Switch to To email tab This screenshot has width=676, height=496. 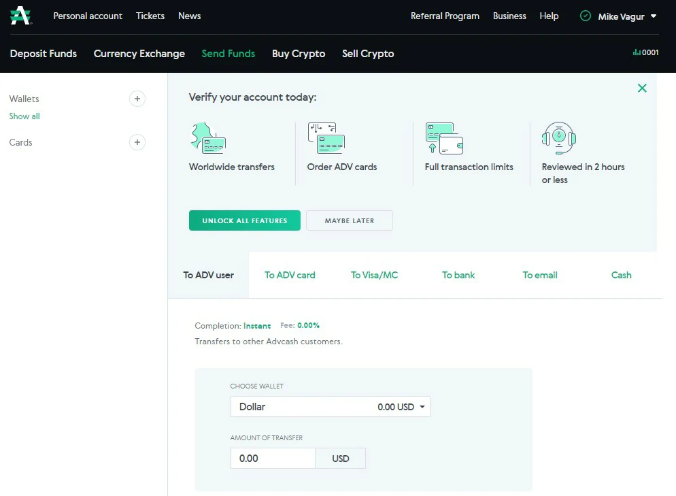(540, 275)
